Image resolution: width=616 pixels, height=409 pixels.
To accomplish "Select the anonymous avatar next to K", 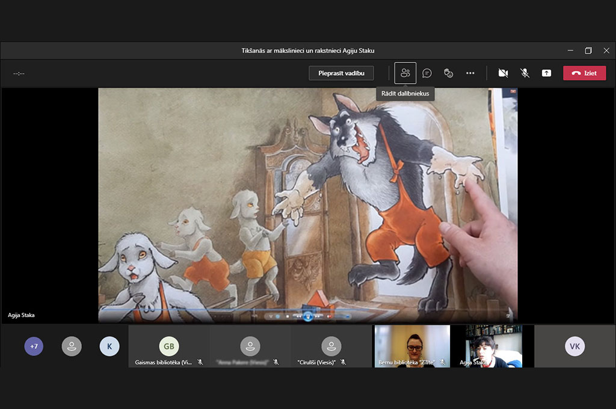I will tap(72, 346).
